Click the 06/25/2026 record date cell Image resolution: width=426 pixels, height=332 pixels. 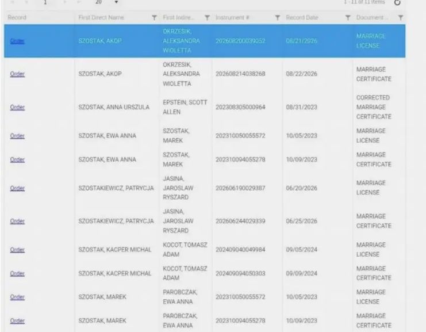click(302, 222)
